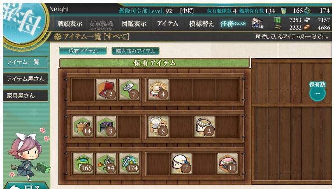Select the white-hat girl item showing 7
This screenshot has height=189, width=334.
coord(181,164)
